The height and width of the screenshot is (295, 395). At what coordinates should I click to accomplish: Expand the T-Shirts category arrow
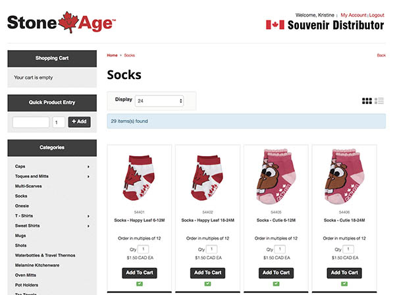click(x=88, y=216)
